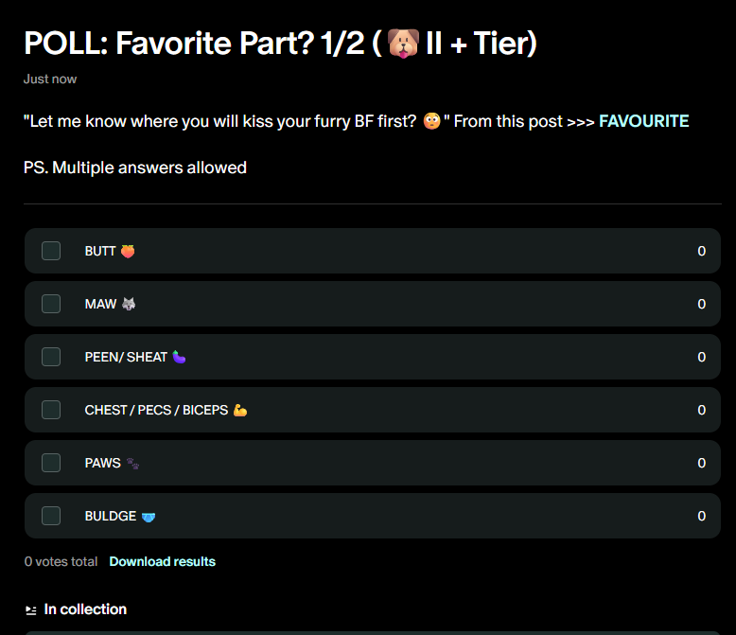This screenshot has height=635, width=736.
Task: Toggle the PAWS checkbox
Action: pos(51,463)
